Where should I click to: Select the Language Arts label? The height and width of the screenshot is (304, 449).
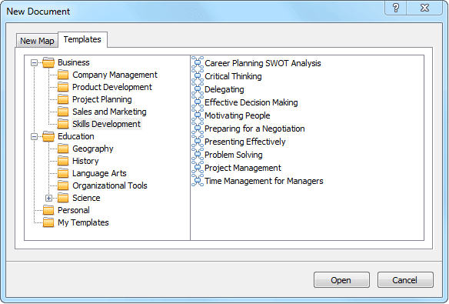[x=99, y=173]
